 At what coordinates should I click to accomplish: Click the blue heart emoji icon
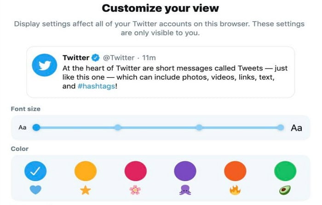35,190
